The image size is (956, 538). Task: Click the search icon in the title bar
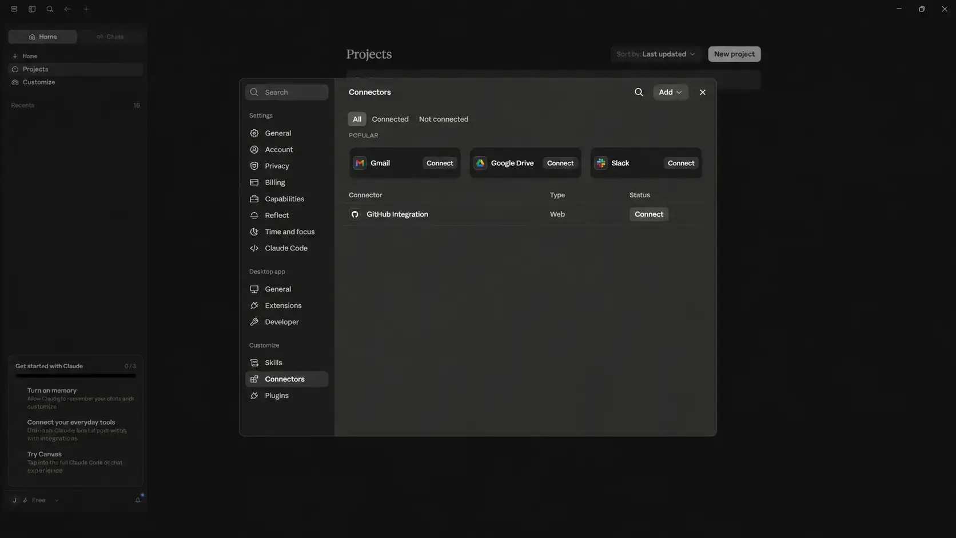click(50, 9)
